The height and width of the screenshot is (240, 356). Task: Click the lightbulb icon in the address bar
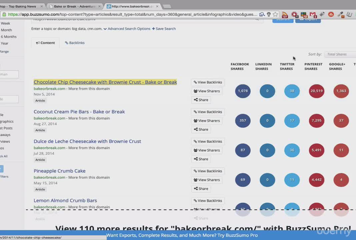(269, 15)
